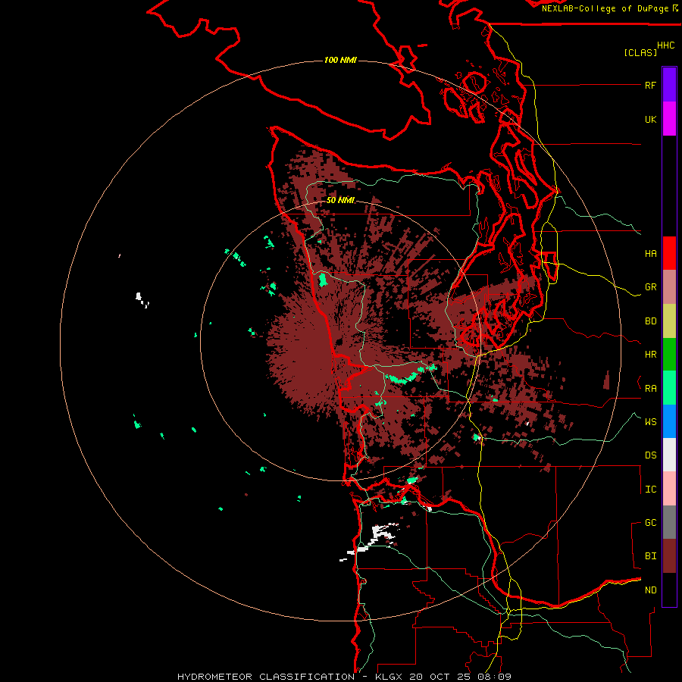The width and height of the screenshot is (682, 682).
Task: Click the UK magenta legend swatch
Action: [x=669, y=119]
